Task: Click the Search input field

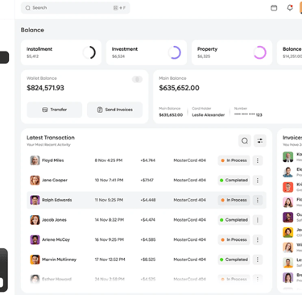Action: click(76, 8)
